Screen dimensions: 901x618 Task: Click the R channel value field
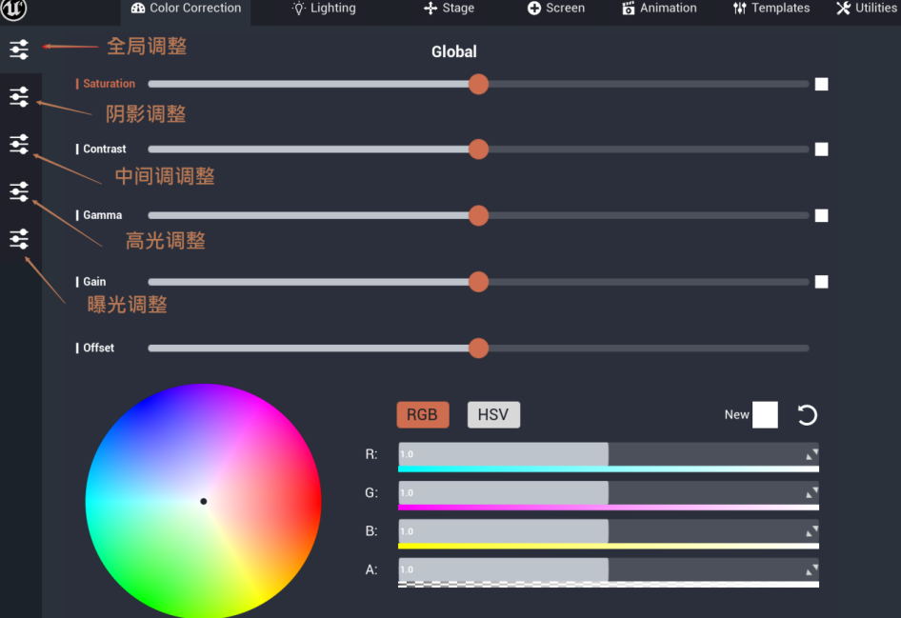(609, 454)
